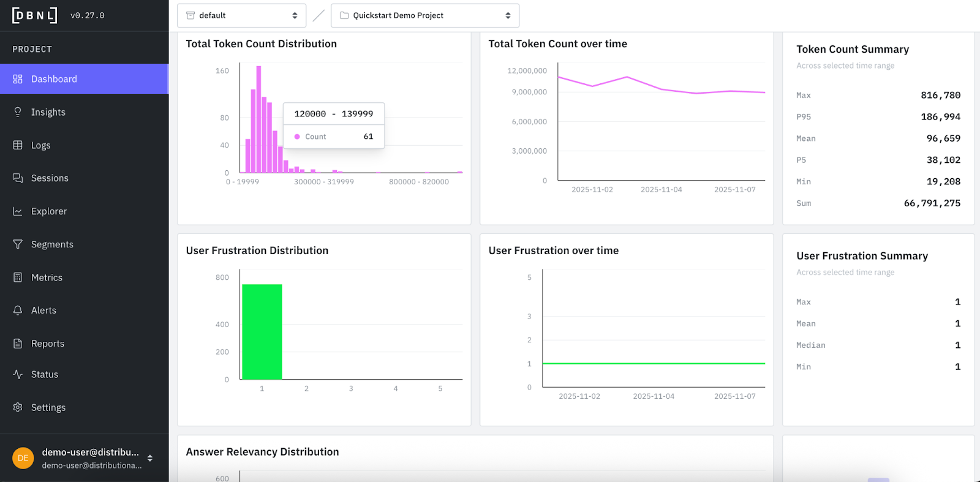Click the Mean value 96,659

click(943, 138)
